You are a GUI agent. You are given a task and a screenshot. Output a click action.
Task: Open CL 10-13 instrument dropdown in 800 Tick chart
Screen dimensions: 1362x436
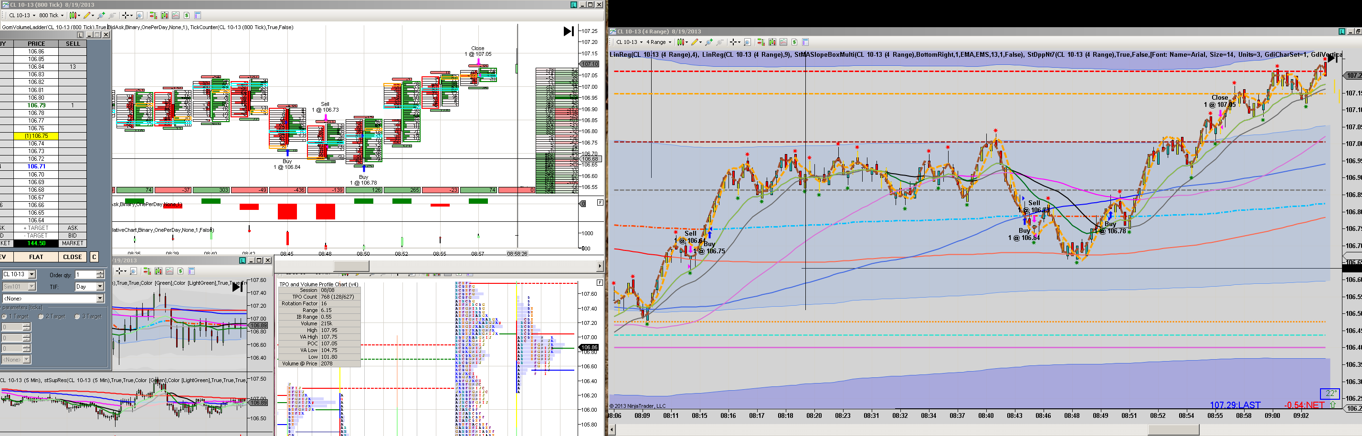[34, 15]
